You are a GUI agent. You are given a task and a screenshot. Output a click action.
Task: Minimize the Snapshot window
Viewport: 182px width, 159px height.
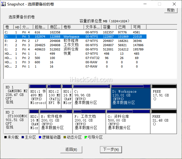coord(145,4)
